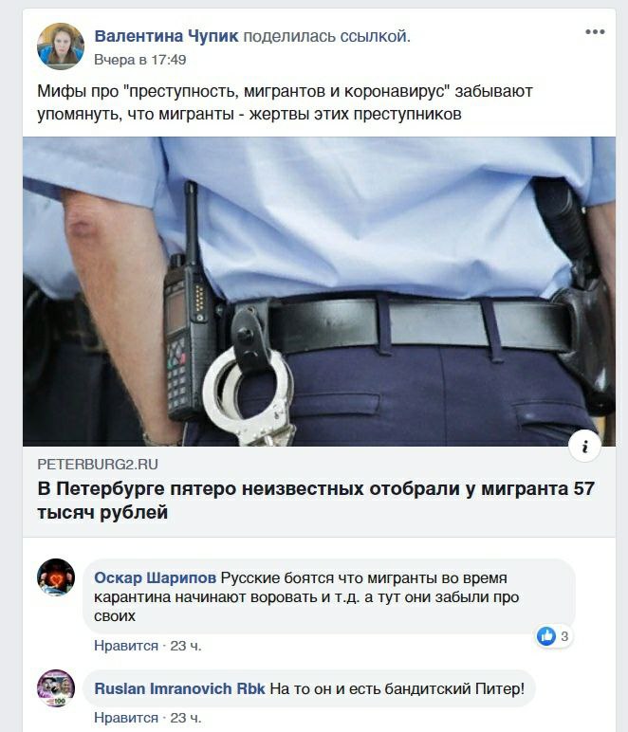Click the Валентина Чупик author name
Screen dimensions: 628x732
pos(166,36)
